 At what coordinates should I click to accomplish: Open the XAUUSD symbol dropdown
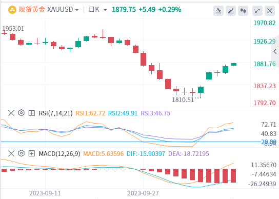point(77,10)
